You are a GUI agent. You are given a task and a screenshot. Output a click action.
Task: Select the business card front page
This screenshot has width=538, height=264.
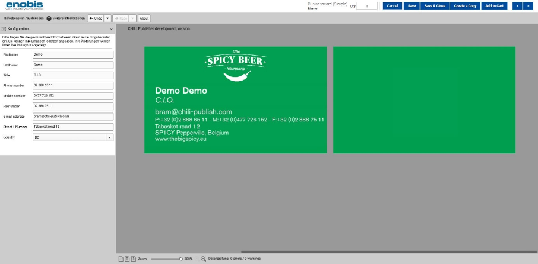click(235, 100)
